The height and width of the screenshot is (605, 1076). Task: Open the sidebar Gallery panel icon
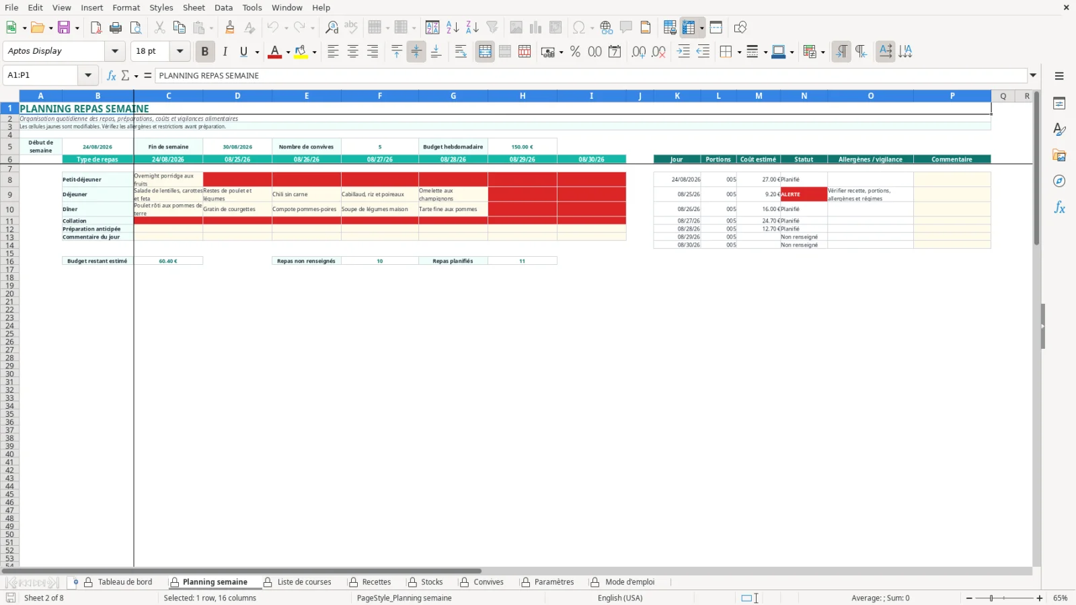(x=1059, y=155)
